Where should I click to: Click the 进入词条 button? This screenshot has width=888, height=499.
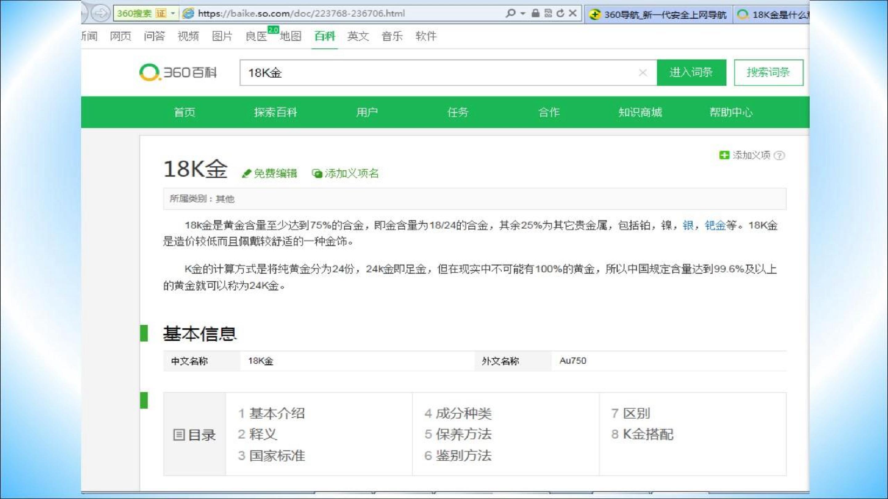tap(692, 73)
